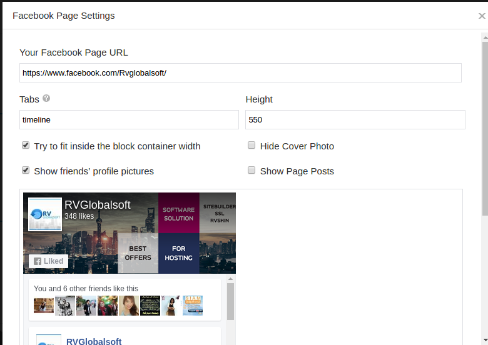Click RVGlobalsoft page title in cover
Image resolution: width=488 pixels, height=345 pixels.
[98, 205]
